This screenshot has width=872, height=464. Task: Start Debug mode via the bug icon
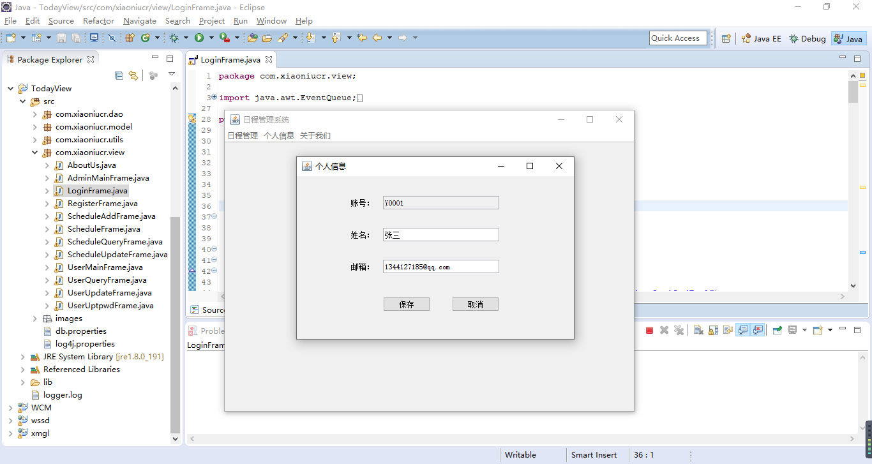pyautogui.click(x=175, y=38)
